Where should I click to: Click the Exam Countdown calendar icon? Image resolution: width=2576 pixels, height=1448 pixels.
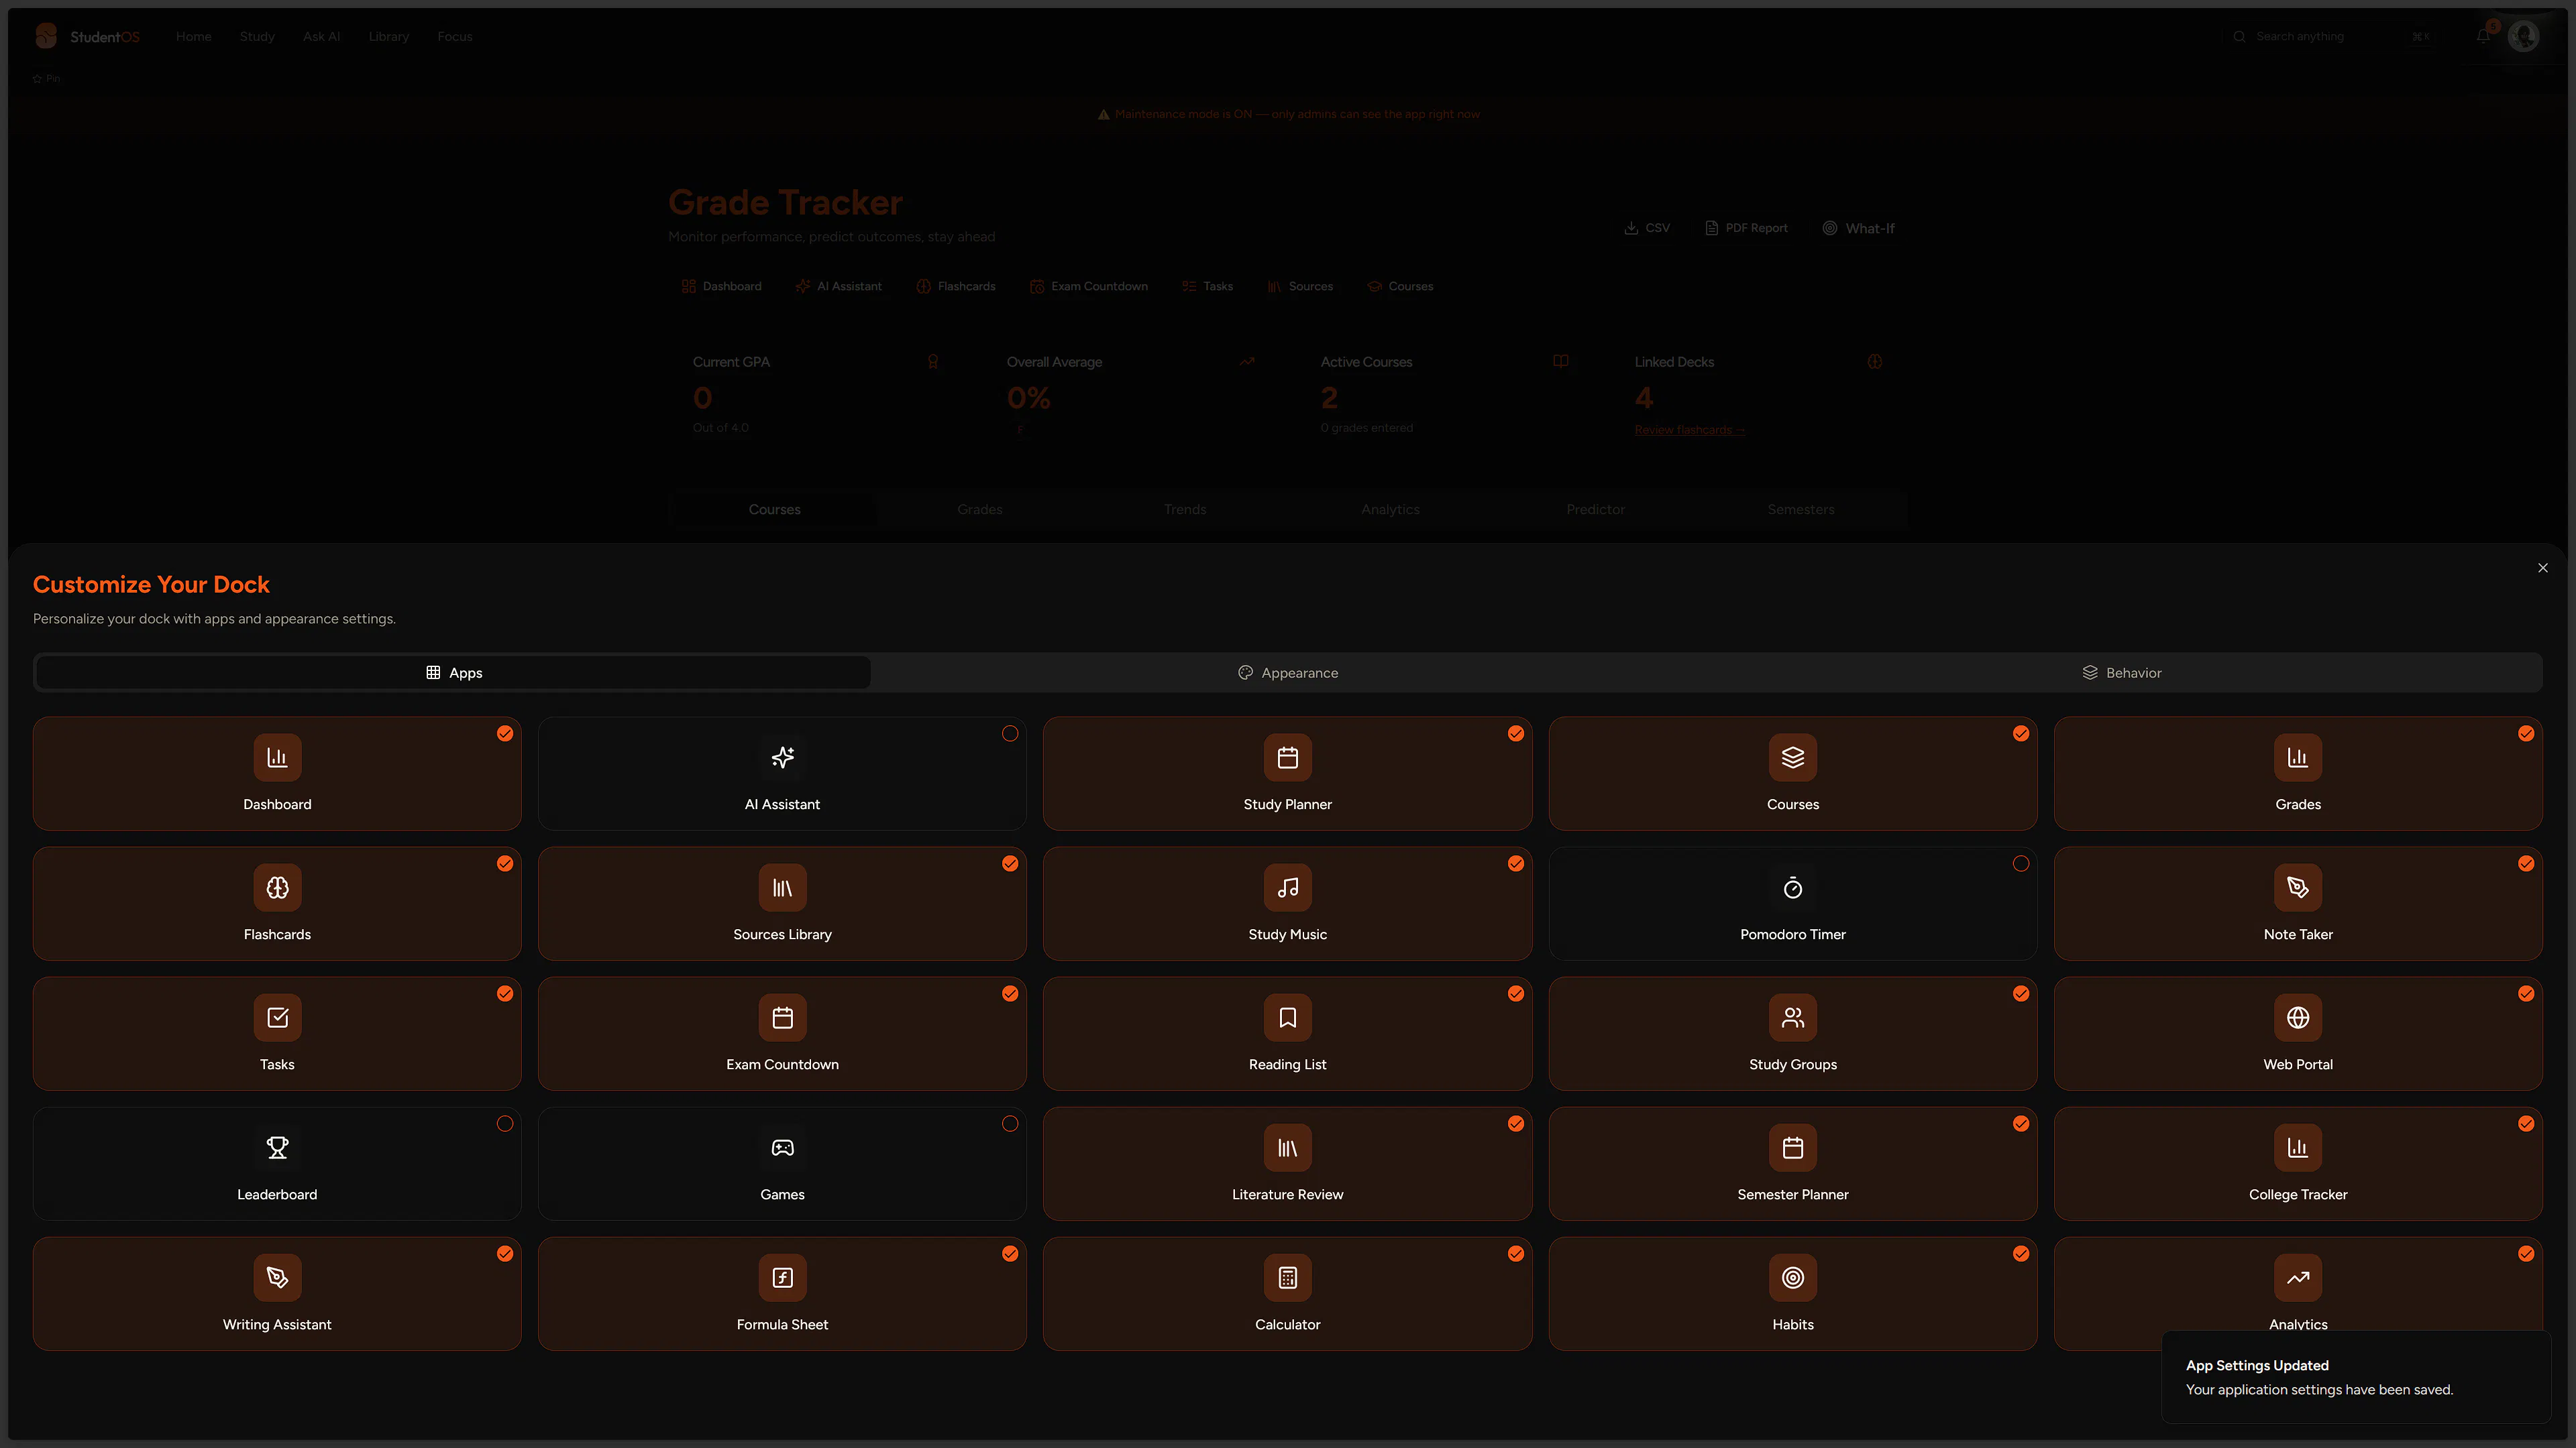[782, 1018]
